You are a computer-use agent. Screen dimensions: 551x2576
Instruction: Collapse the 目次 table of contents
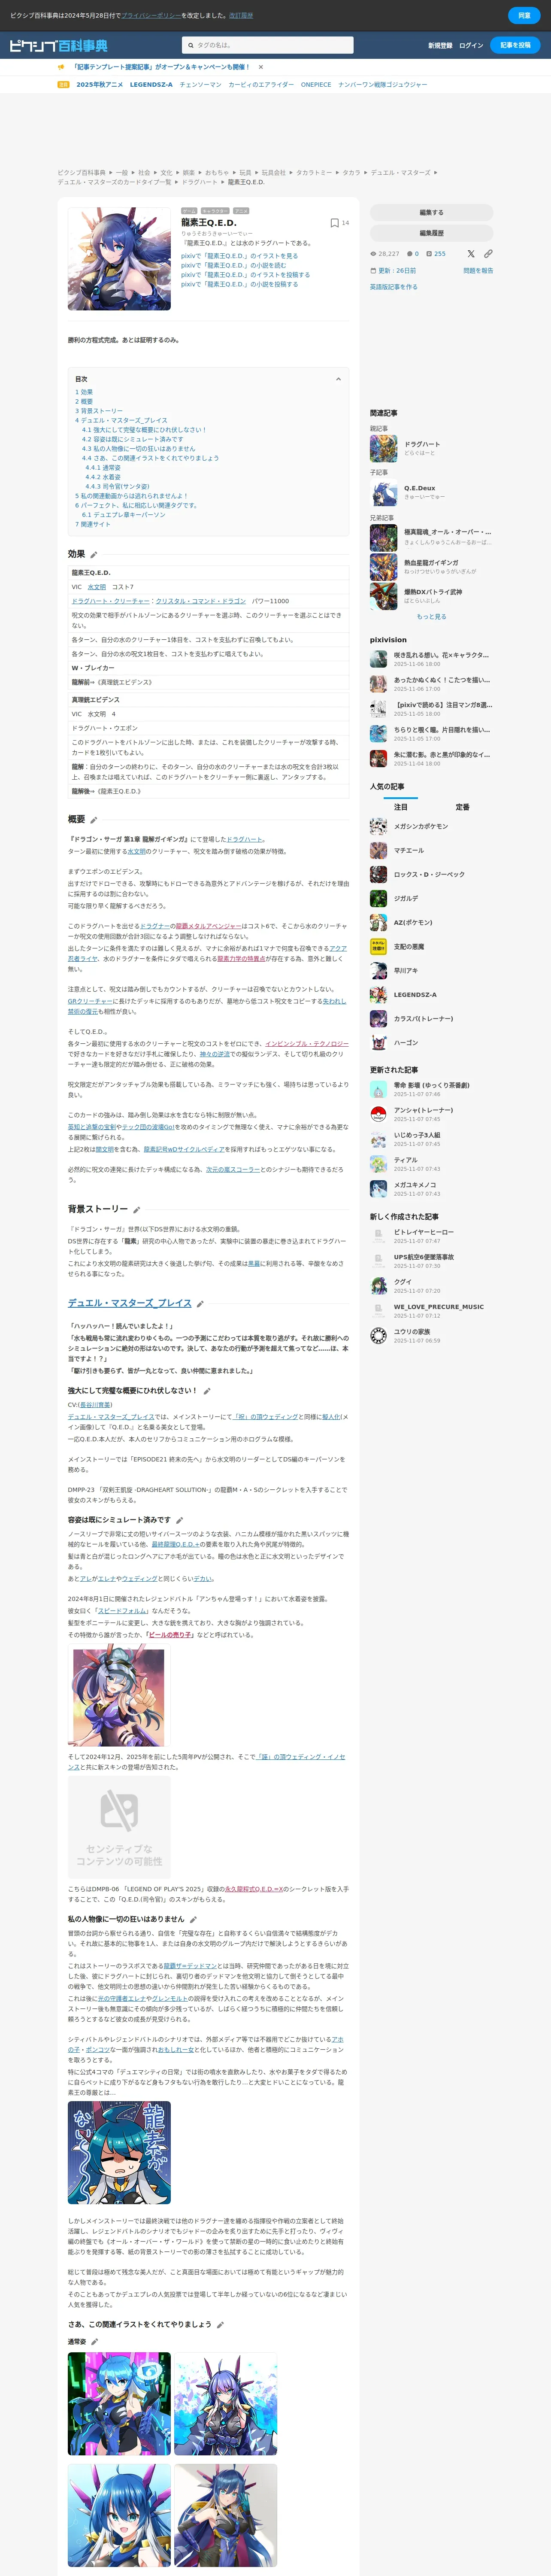338,379
